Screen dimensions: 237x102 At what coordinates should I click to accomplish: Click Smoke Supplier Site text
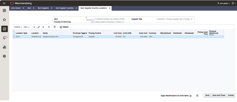click(x=174, y=19)
